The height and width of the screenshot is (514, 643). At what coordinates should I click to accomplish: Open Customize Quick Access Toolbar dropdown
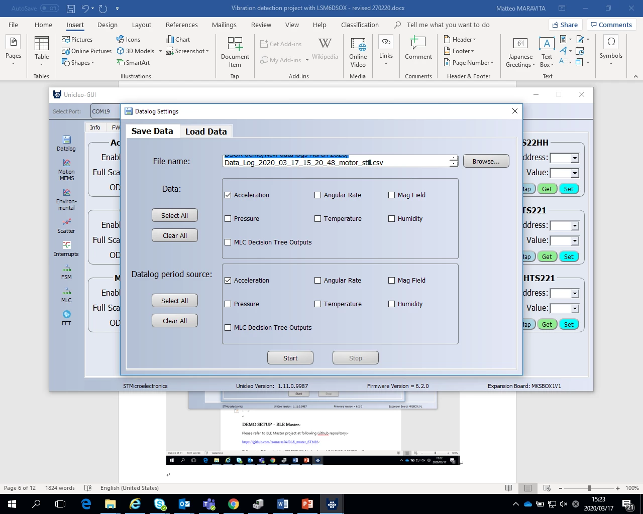pyautogui.click(x=117, y=9)
